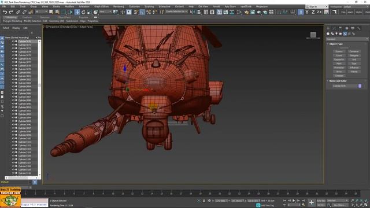Choose the Select Object tool
This screenshot has height=208, width=370.
(51, 12)
